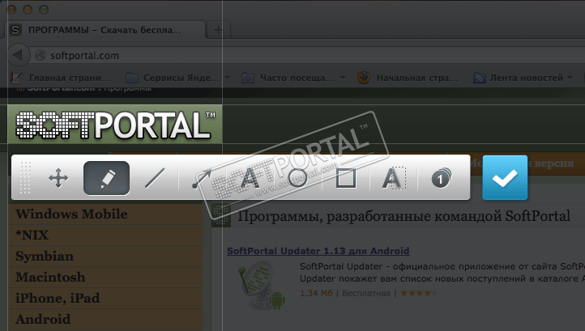Pick the Arrow drawing tool
The image size is (585, 331).
pos(202,179)
